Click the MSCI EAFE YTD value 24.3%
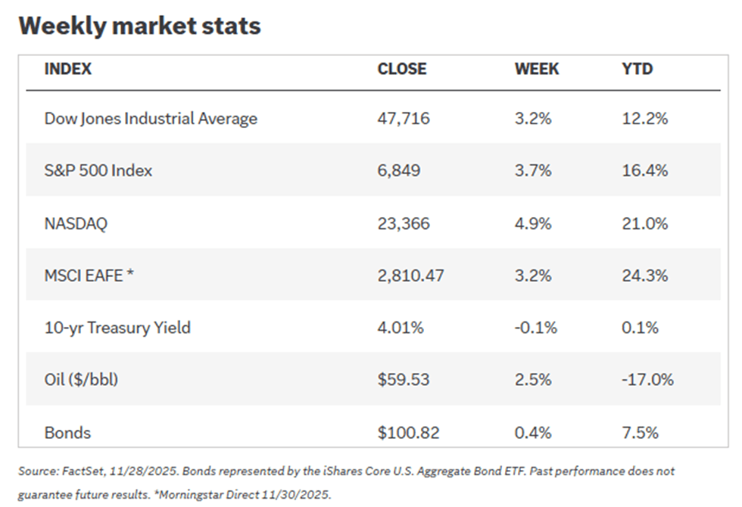 pos(644,275)
